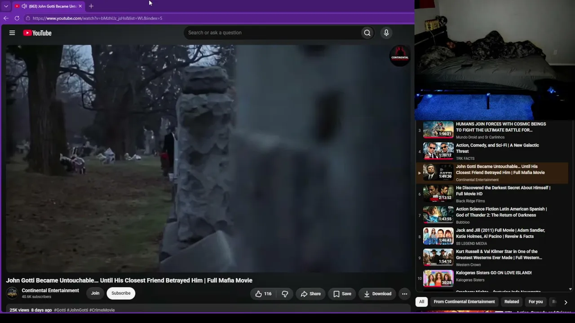The height and width of the screenshot is (323, 575).
Task: Open the #Gotti hashtag link
Action: [x=60, y=310]
